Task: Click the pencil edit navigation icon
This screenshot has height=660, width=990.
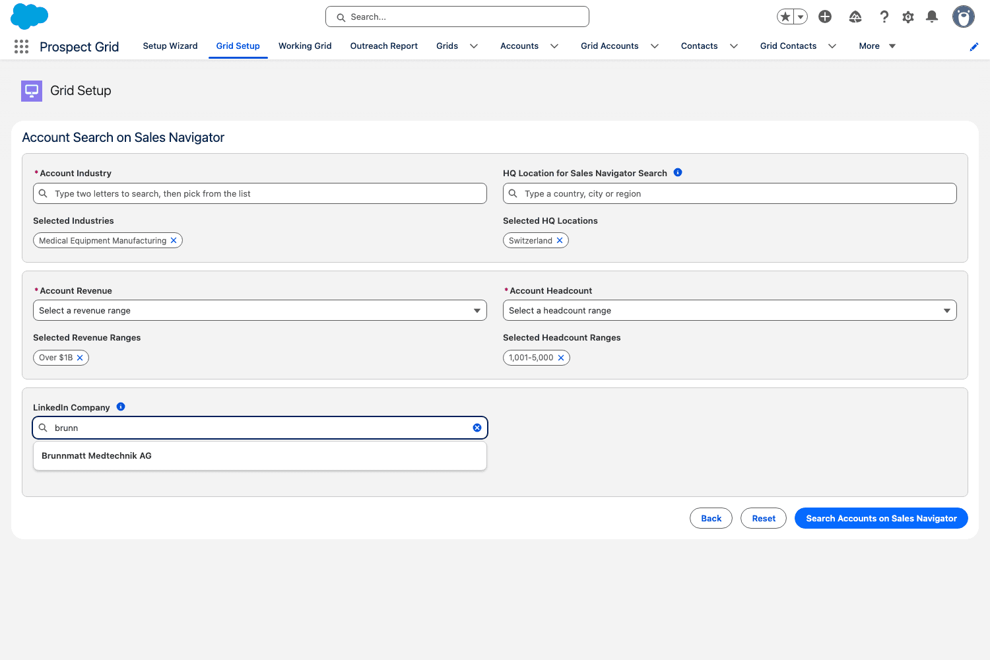Action: [973, 47]
